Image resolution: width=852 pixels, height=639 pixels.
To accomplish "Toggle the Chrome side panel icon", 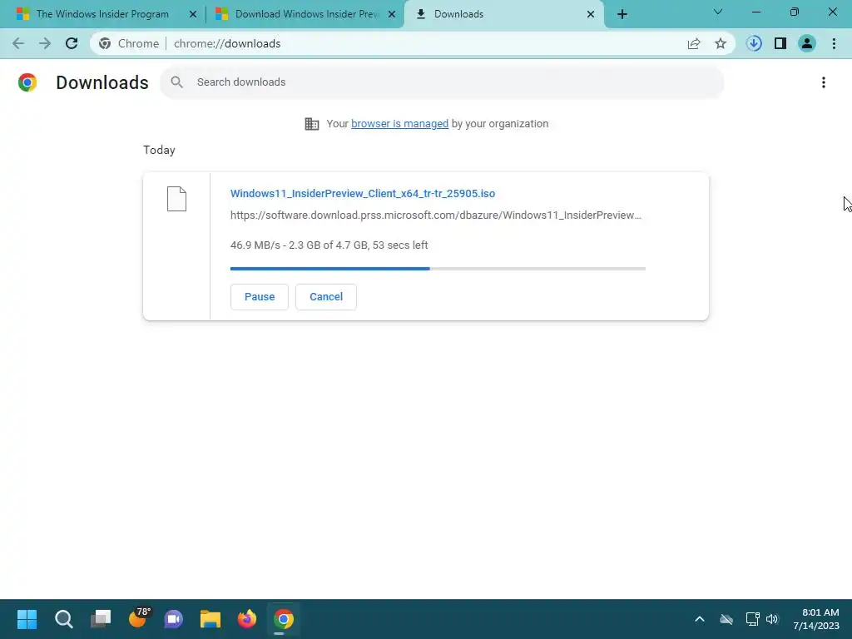I will (780, 43).
